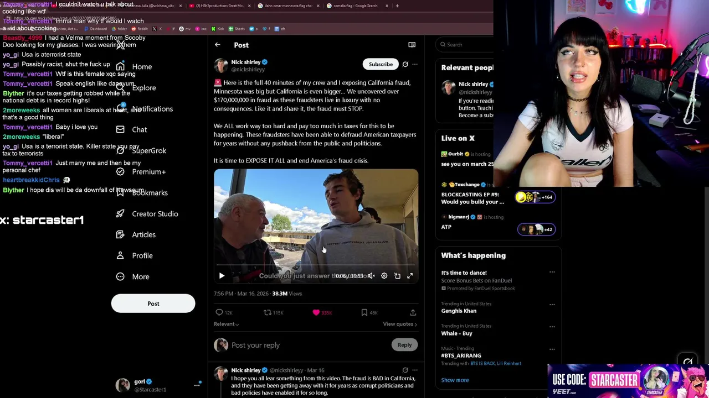Open account menu dots beside gorl
This screenshot has width=709, height=398.
[197, 385]
